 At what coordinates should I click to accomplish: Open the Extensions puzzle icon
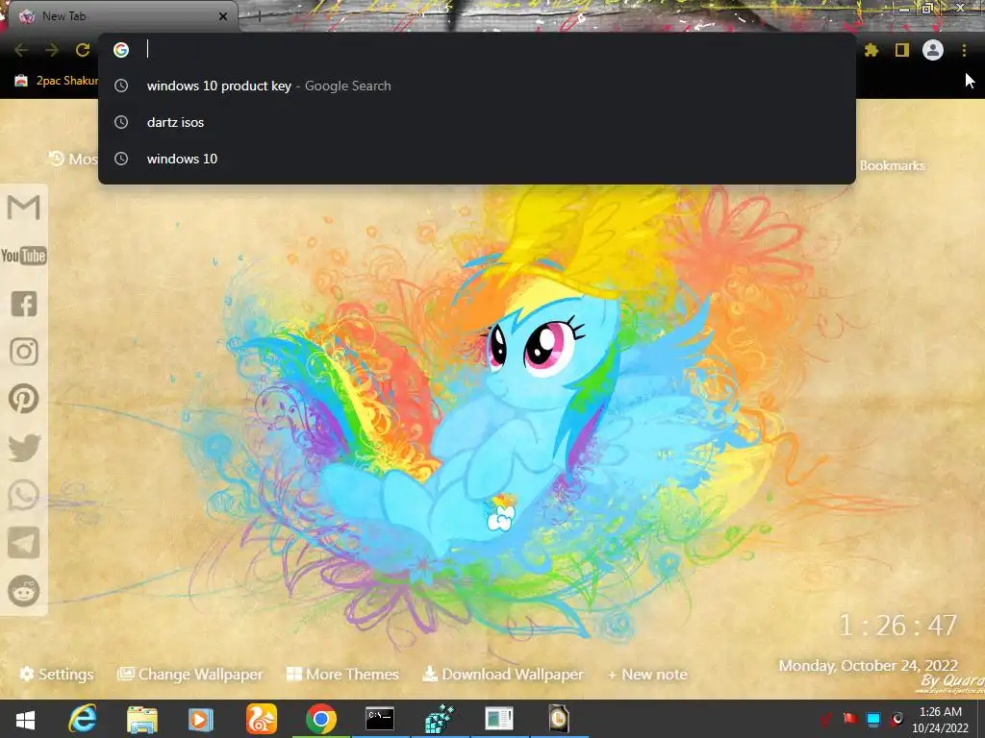click(871, 50)
